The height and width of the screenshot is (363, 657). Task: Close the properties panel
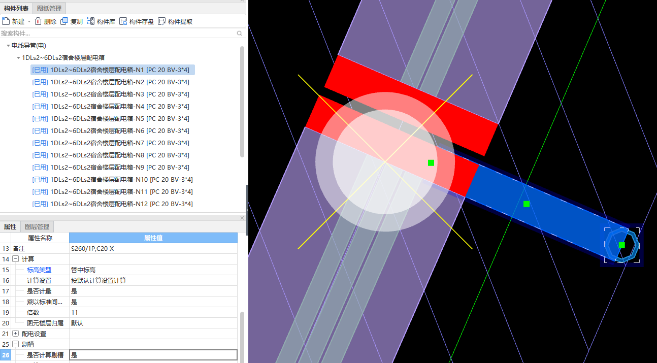point(242,218)
